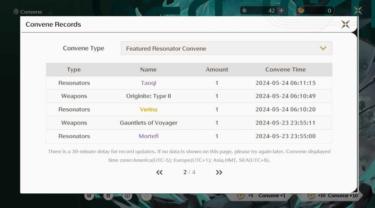The height and width of the screenshot is (208, 375).
Task: Open the shop cart icon below the dialog
Action: [89, 196]
